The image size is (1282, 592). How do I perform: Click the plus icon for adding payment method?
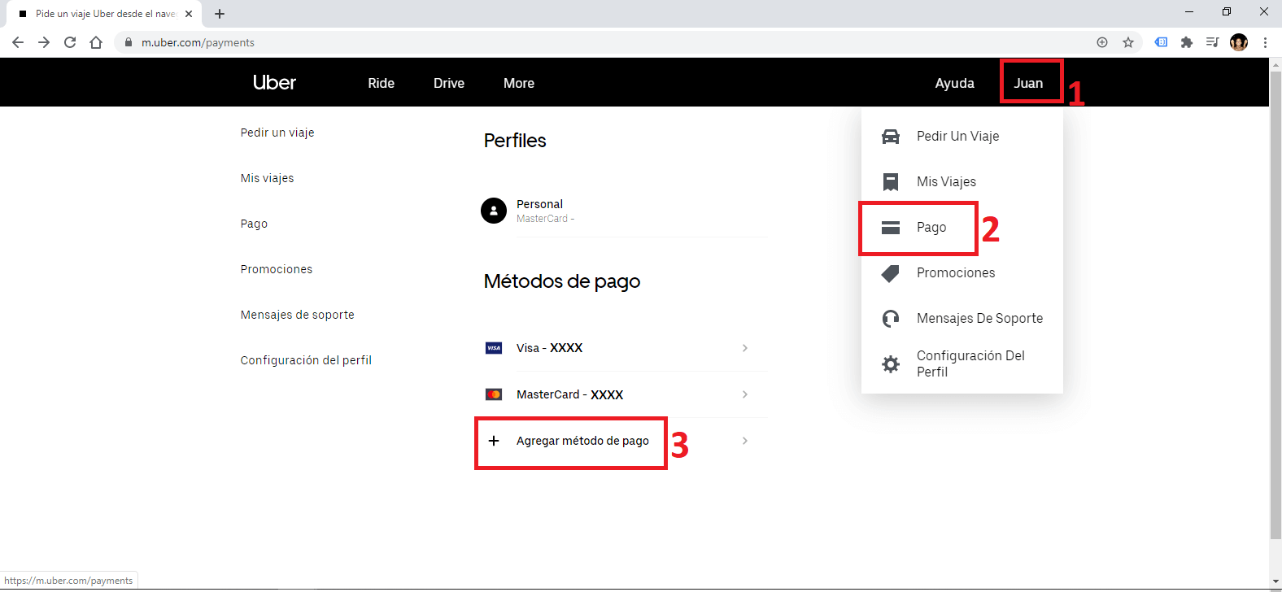[x=494, y=441]
